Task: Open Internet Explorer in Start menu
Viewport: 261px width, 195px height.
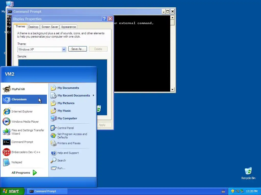Action: (x=24, y=111)
